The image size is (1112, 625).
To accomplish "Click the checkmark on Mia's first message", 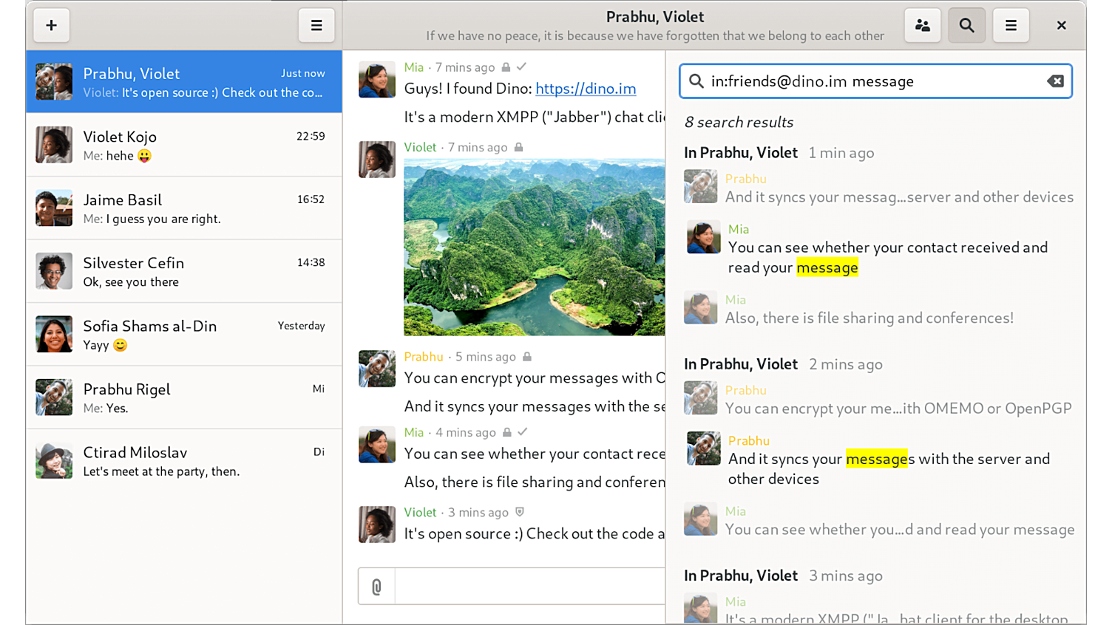I will (522, 67).
